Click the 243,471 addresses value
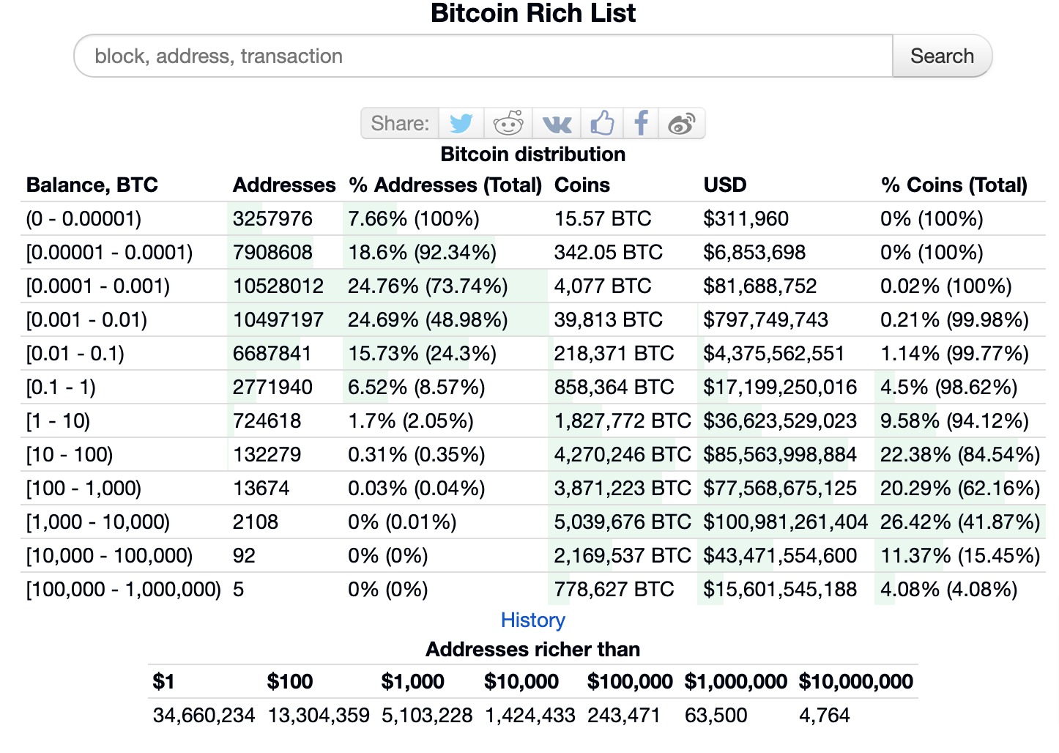The image size is (1059, 753). 624,715
